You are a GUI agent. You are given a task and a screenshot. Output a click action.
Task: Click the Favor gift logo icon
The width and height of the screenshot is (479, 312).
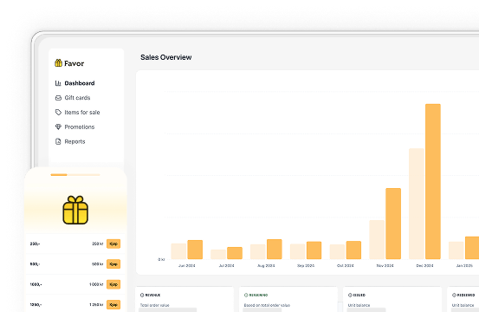pos(58,63)
